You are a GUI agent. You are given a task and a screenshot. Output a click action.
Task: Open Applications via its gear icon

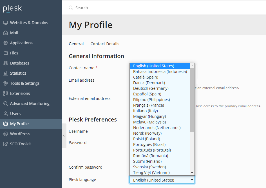(6, 43)
